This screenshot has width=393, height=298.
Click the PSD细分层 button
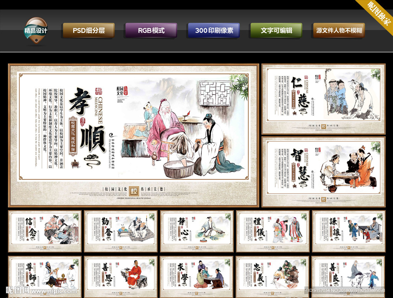89,30
